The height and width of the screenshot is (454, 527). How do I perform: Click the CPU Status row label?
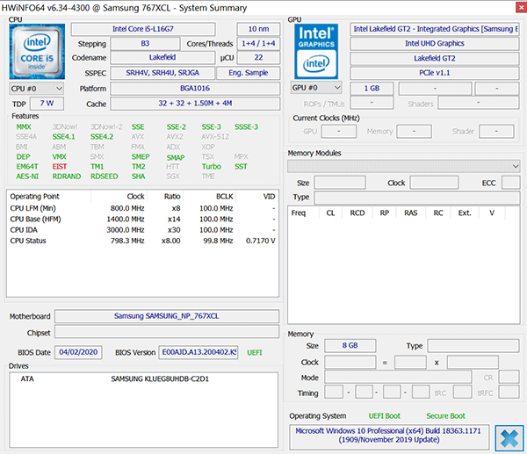tap(28, 241)
